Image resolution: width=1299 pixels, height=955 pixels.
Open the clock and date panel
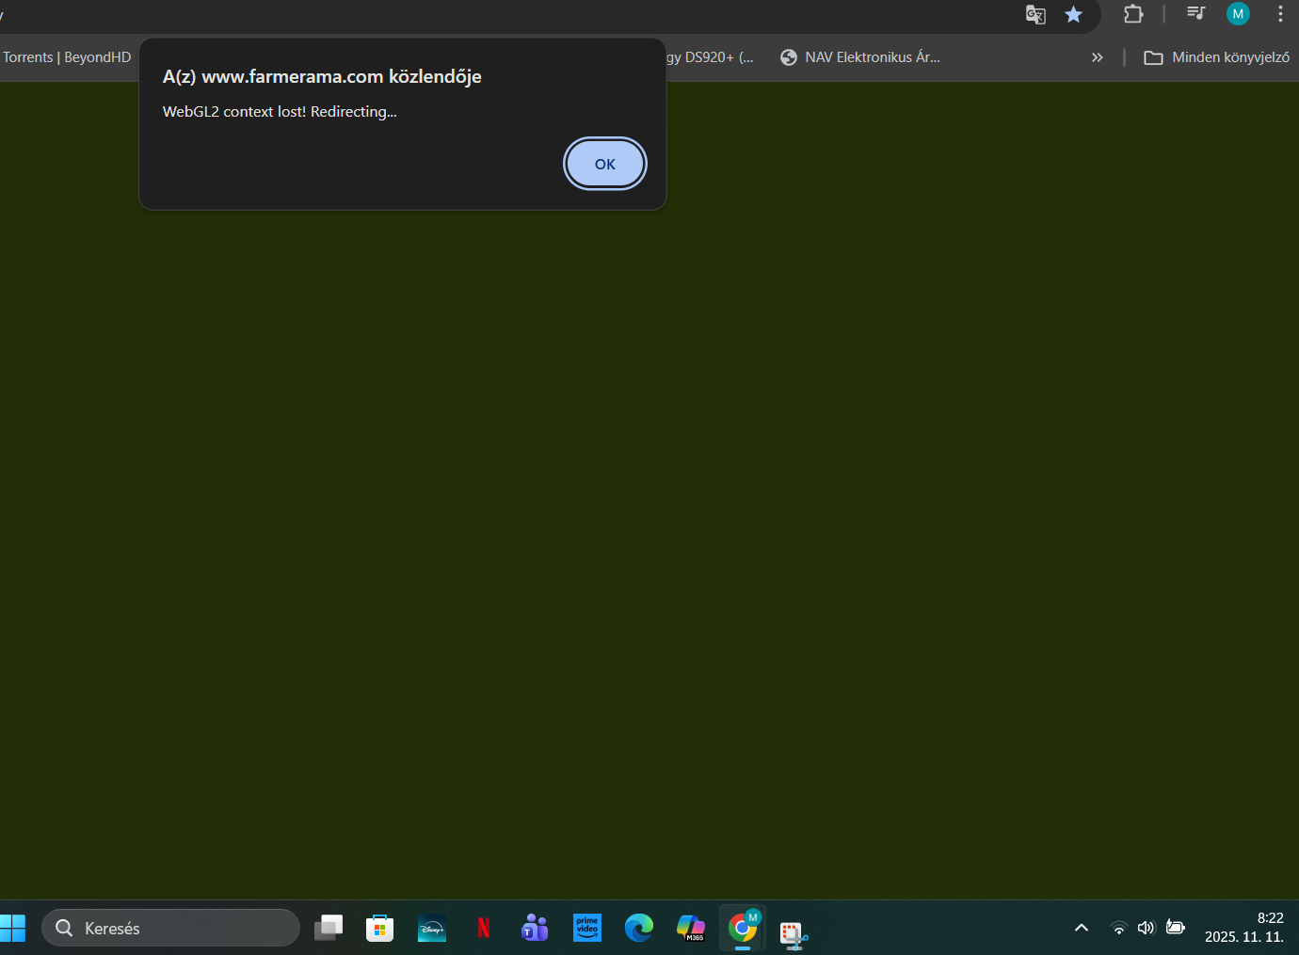[x=1243, y=928]
